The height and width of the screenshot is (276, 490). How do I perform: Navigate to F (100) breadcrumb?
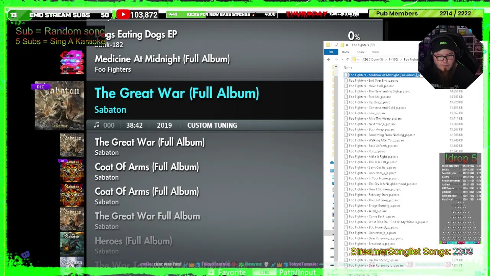[394, 59]
